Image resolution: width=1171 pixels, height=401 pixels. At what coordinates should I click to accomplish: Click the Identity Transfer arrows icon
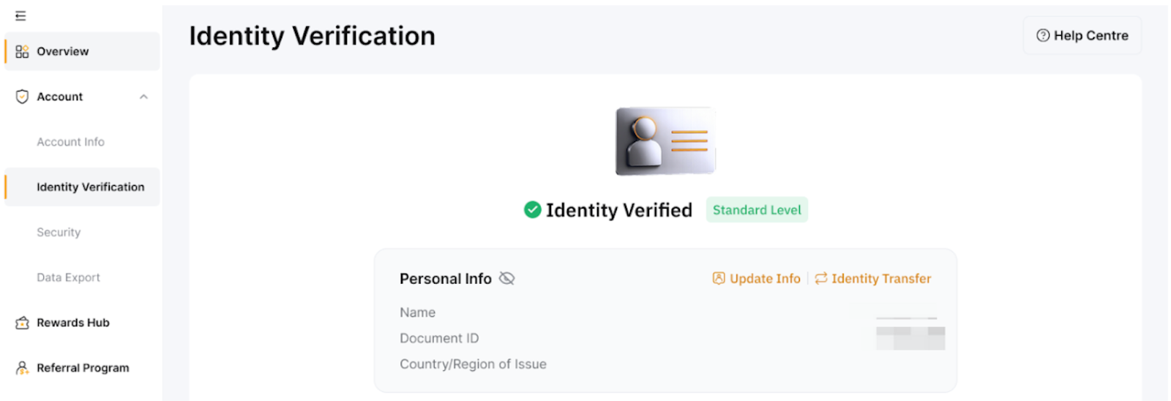click(821, 278)
